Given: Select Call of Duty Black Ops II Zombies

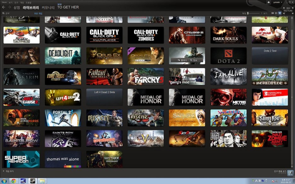Looking at the screenshot, I should (x=146, y=35).
